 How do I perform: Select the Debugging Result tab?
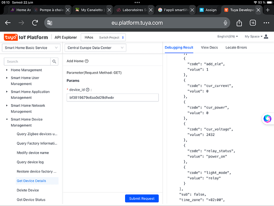[x=179, y=47]
